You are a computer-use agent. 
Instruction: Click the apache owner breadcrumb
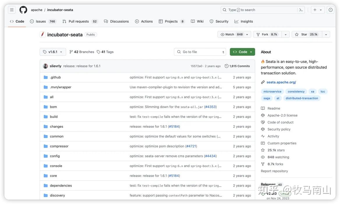coord(37,10)
